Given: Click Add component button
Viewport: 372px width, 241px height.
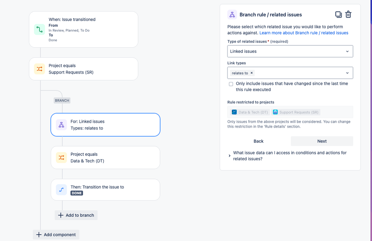Looking at the screenshot, I should pyautogui.click(x=56, y=235).
